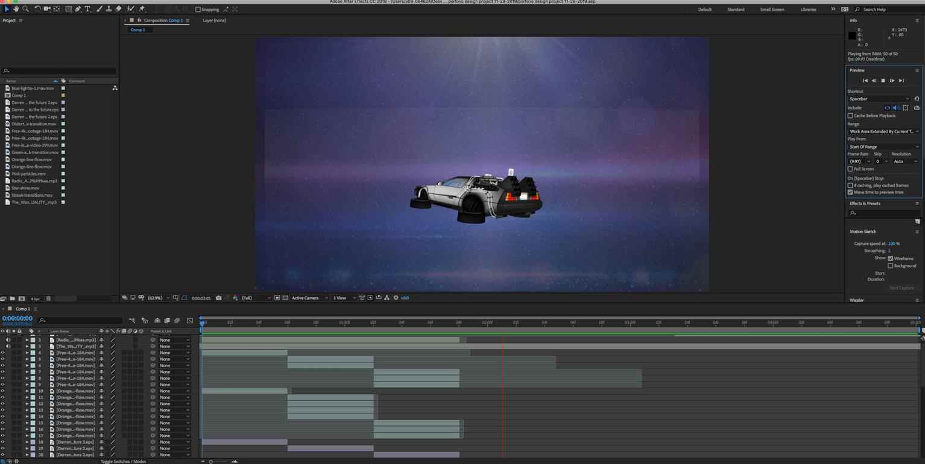Toggle 'If caching, play cached frames' checkbox
This screenshot has height=464, width=925.
coord(850,185)
